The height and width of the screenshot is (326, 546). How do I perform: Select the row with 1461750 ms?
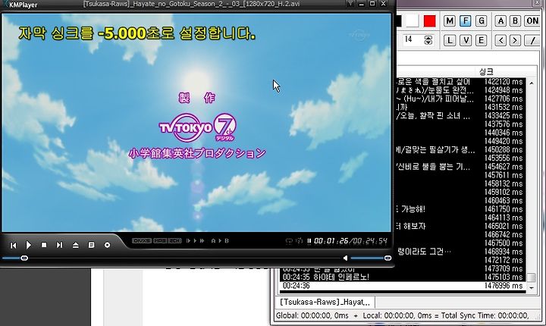tap(461, 209)
